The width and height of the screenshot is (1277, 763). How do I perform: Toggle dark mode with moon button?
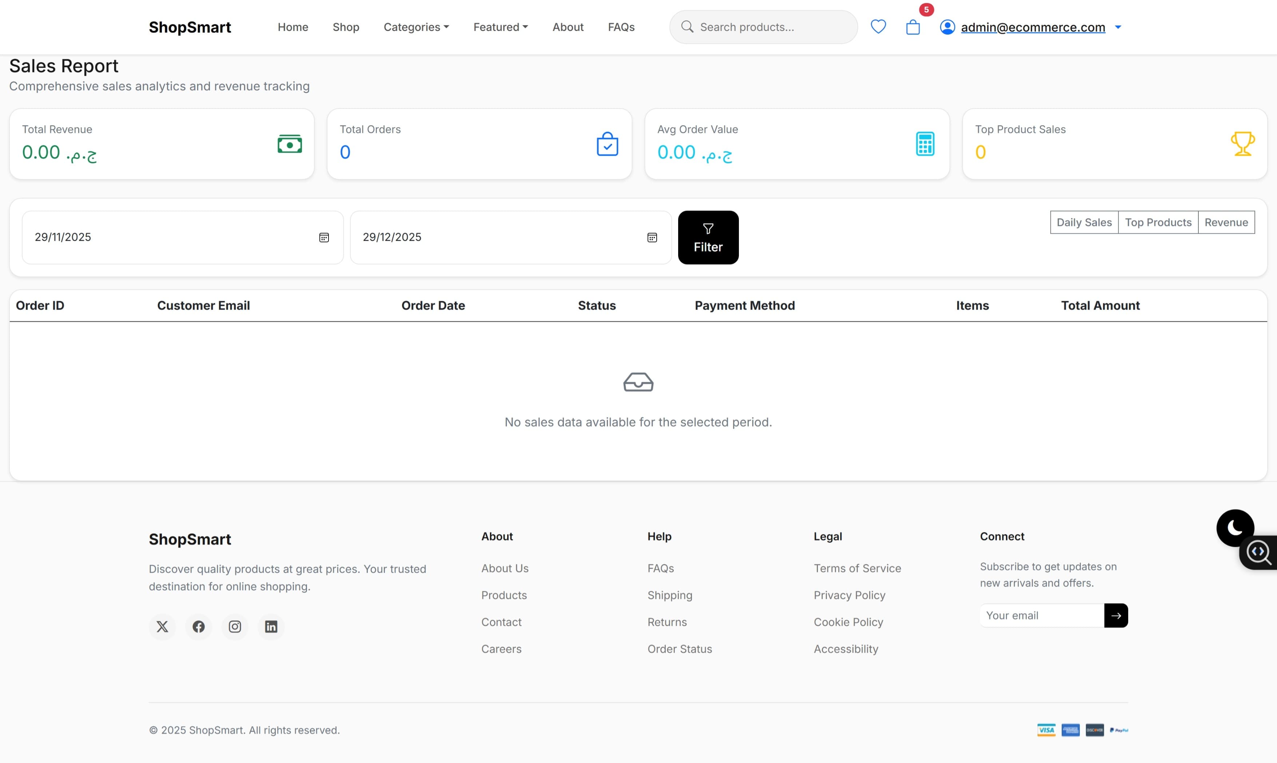(1235, 528)
